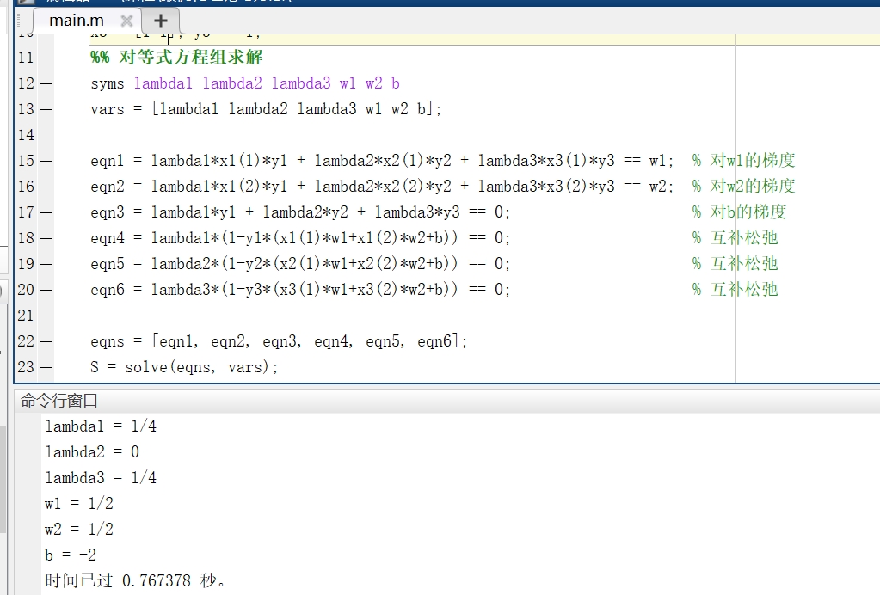
Task: Click output w2 = 1/2
Action: click(x=79, y=530)
